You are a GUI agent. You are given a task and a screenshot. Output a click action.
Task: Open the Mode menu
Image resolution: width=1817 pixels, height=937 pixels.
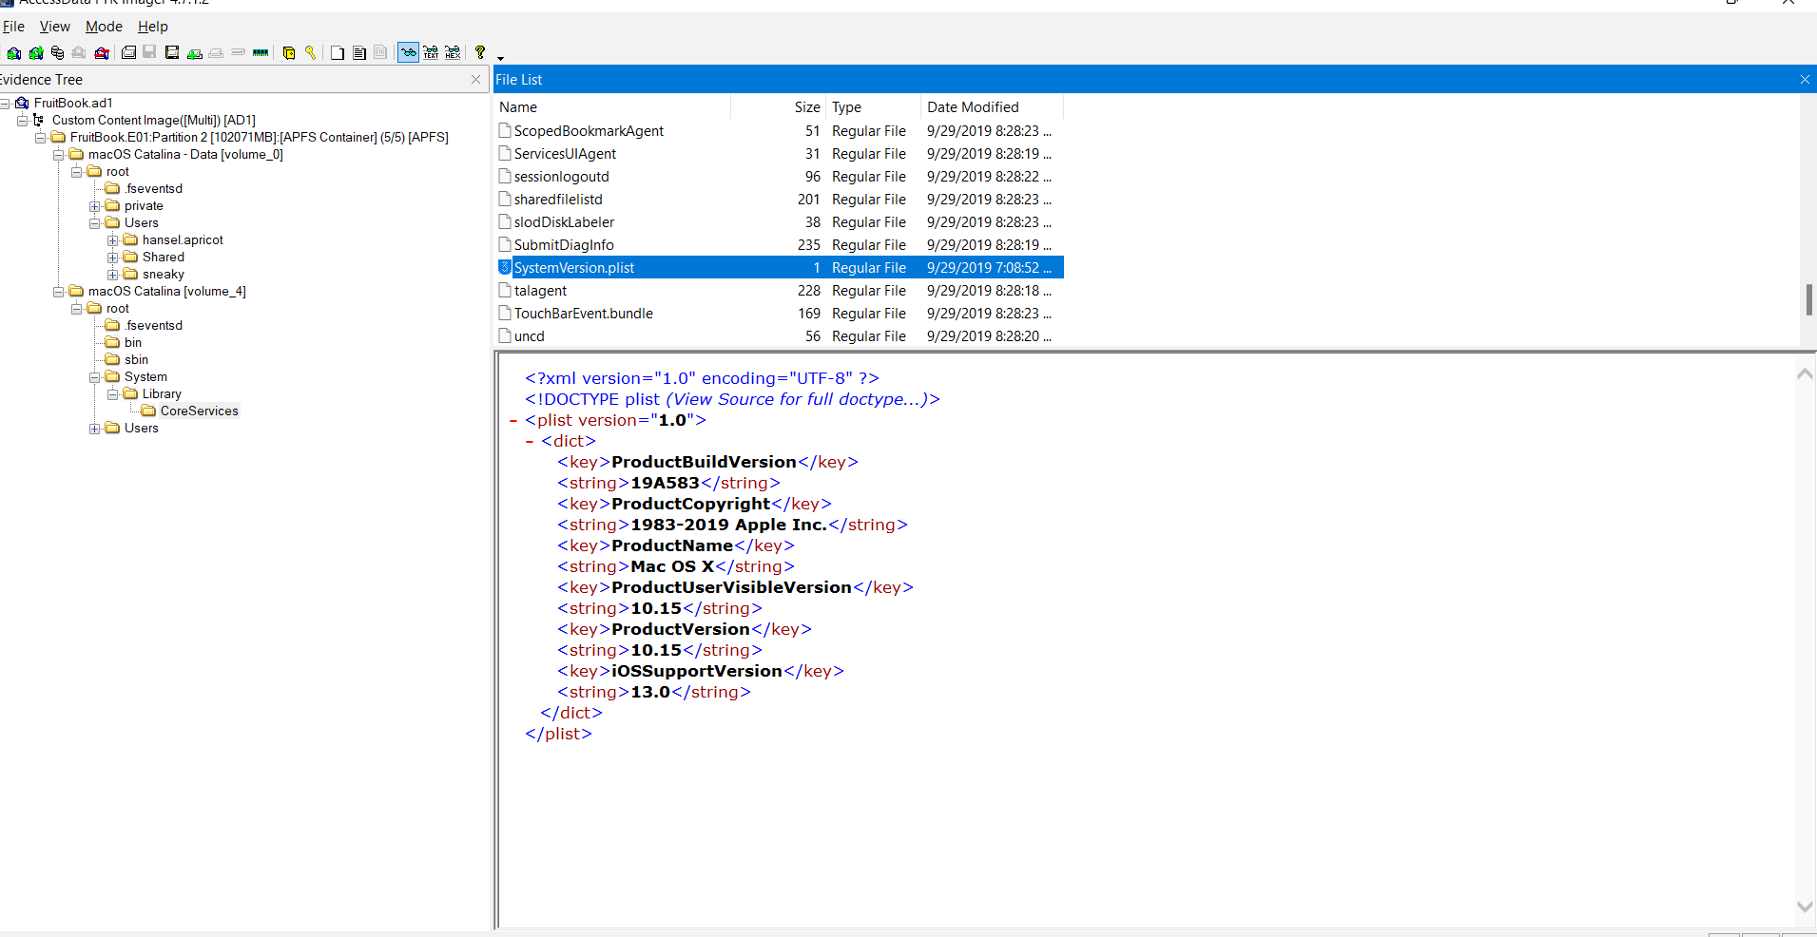coord(104,27)
